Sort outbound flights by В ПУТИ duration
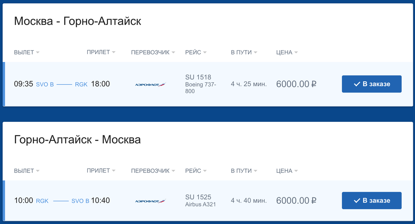This screenshot has width=415, height=224. click(x=244, y=53)
